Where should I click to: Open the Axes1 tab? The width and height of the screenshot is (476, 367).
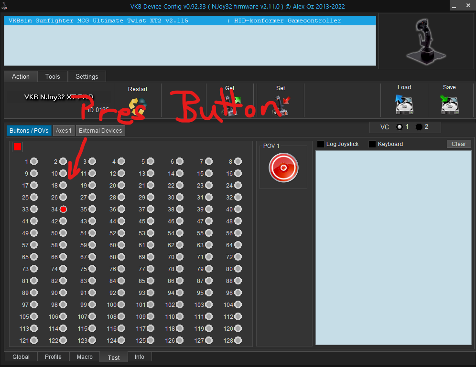pyautogui.click(x=64, y=131)
